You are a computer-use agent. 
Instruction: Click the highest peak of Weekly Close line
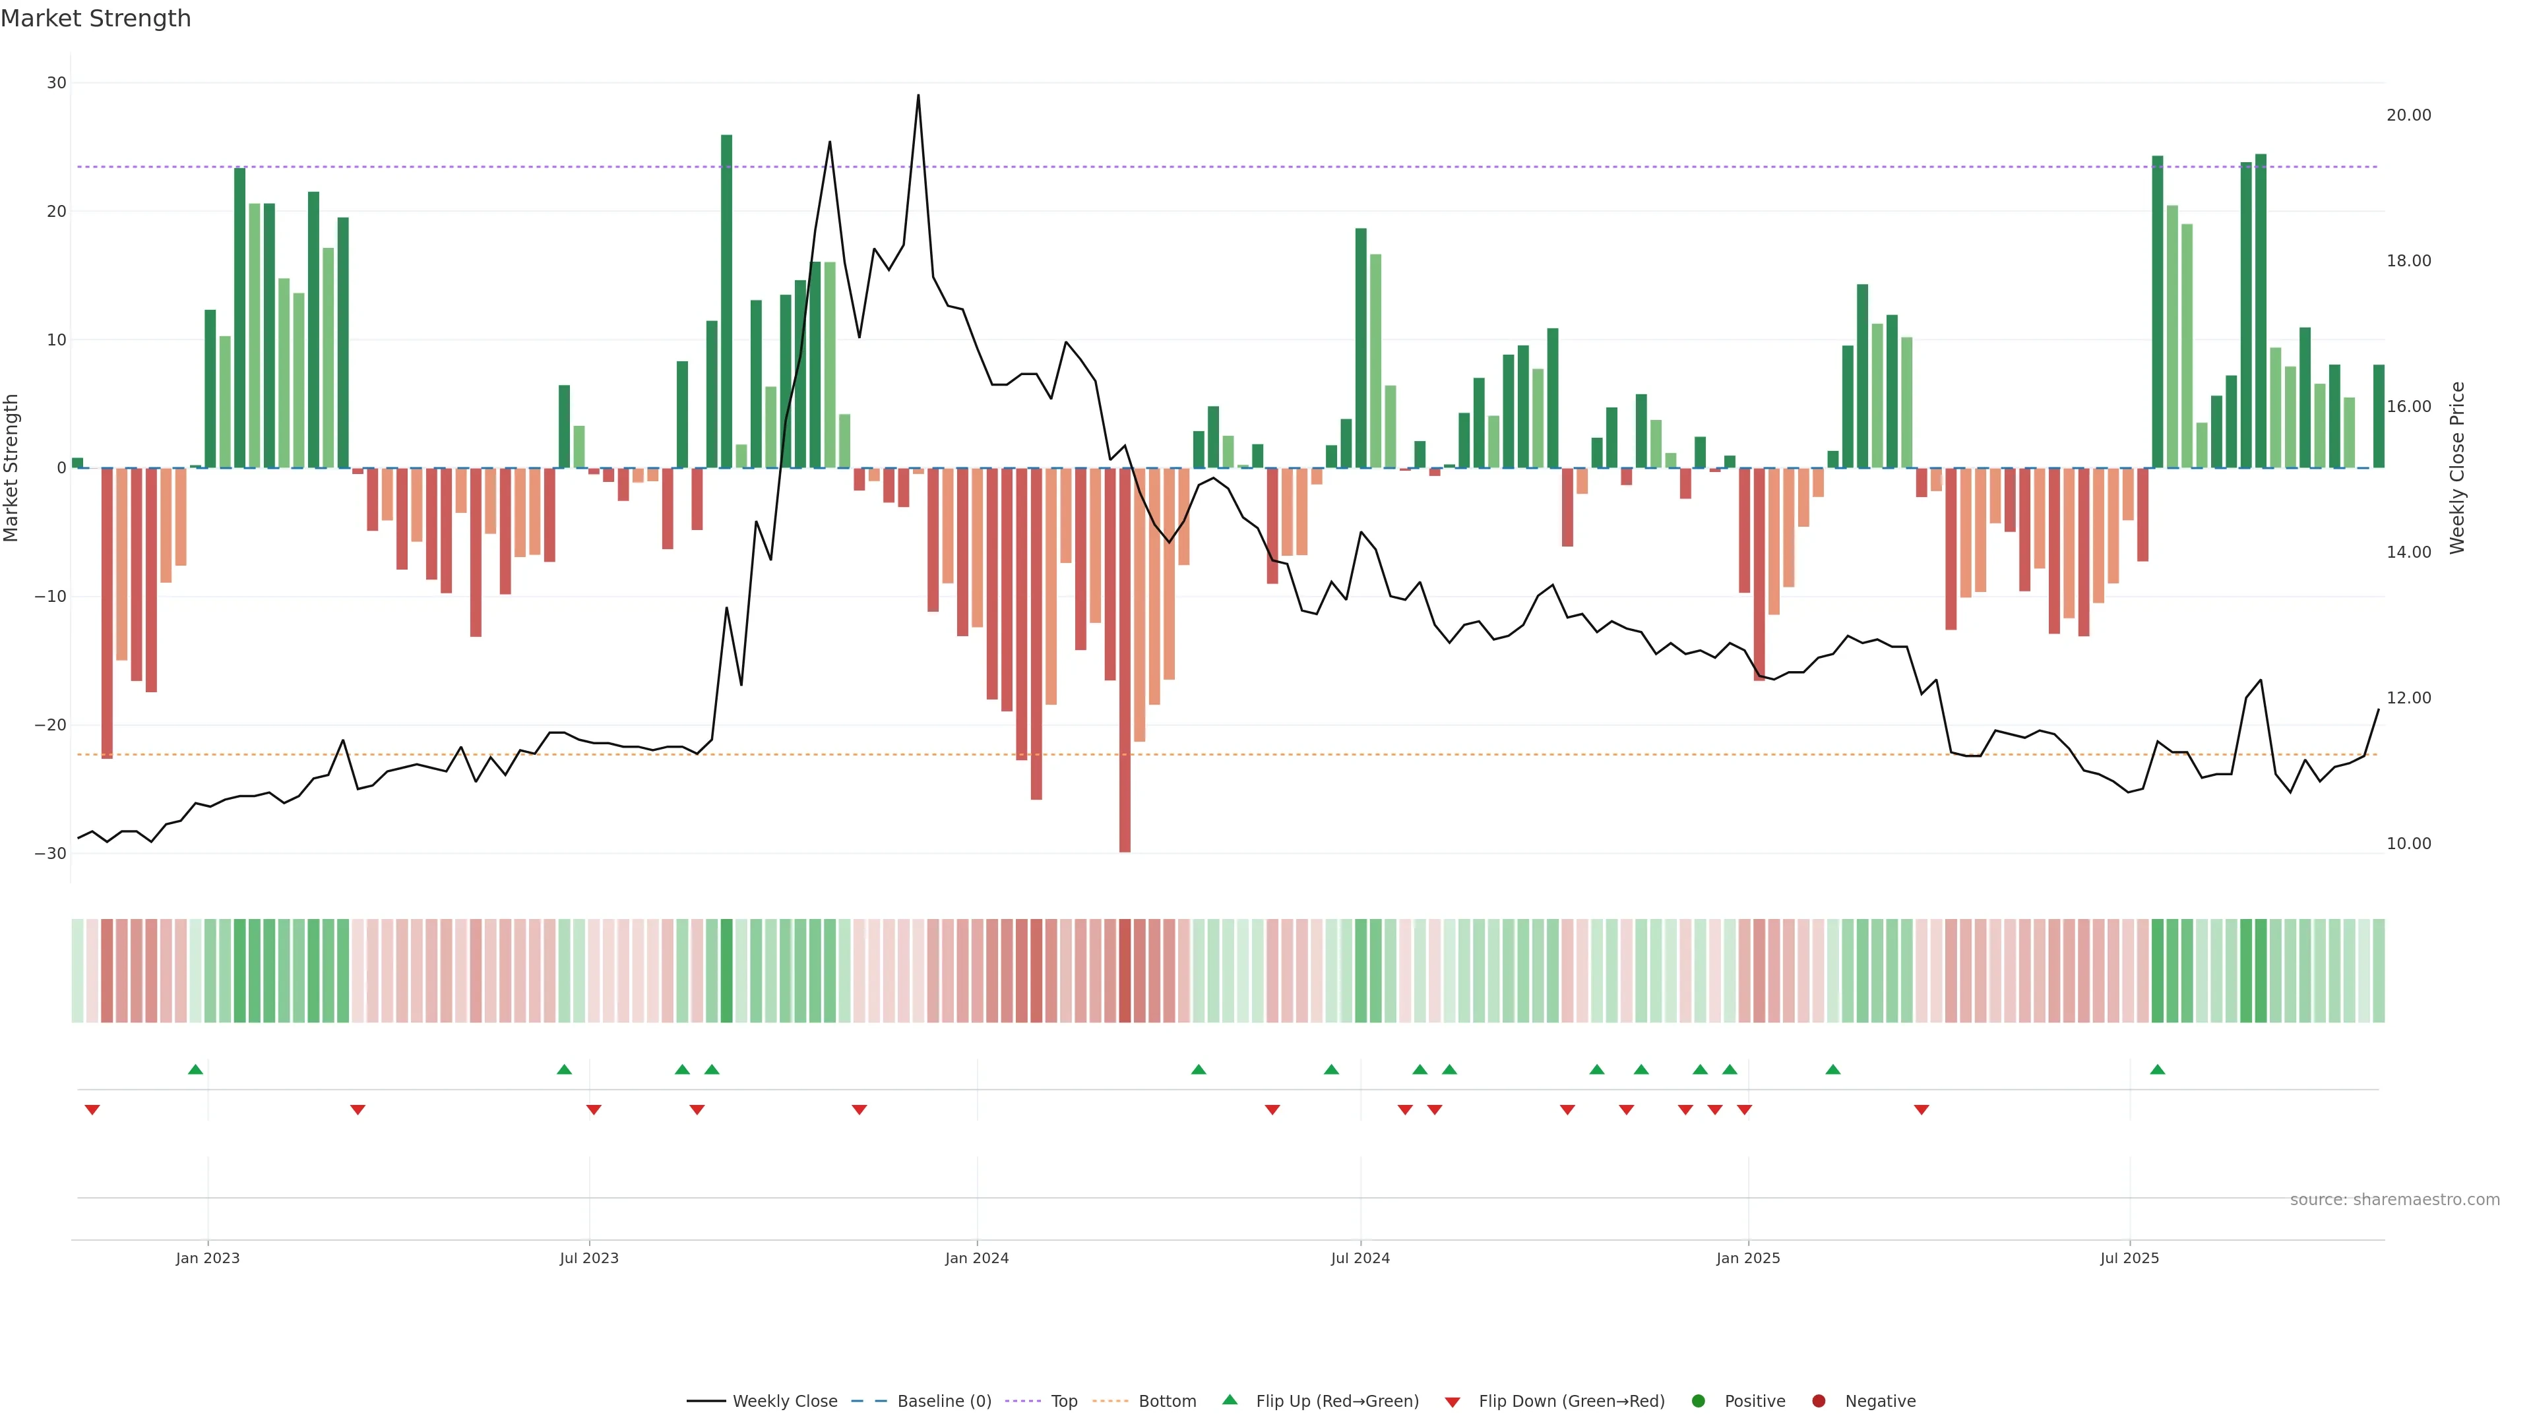(918, 96)
